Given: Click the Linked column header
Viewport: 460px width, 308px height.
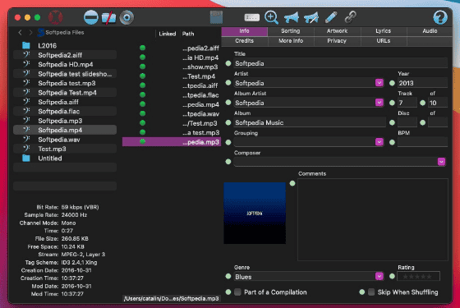Looking at the screenshot, I should pyautogui.click(x=168, y=34).
